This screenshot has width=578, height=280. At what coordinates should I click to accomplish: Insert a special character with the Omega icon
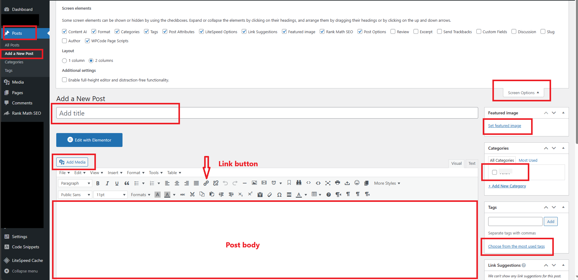click(x=279, y=195)
